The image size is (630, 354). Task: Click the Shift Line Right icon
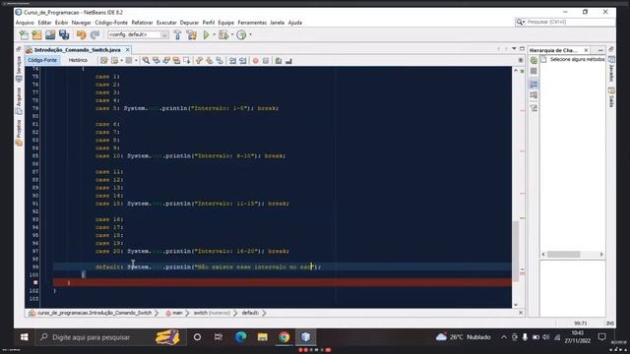(x=243, y=61)
